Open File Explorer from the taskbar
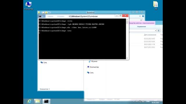 click(x=37, y=101)
